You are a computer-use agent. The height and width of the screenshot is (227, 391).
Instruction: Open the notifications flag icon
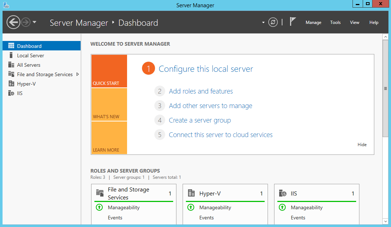point(293,22)
